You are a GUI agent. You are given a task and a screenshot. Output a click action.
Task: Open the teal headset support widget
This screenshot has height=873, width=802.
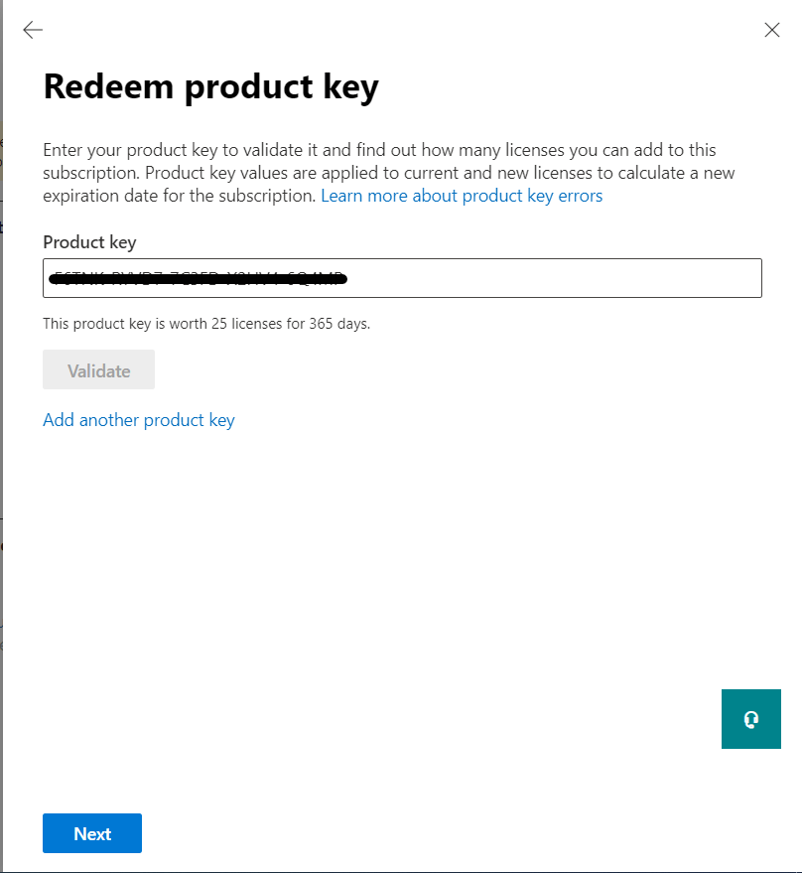point(750,719)
